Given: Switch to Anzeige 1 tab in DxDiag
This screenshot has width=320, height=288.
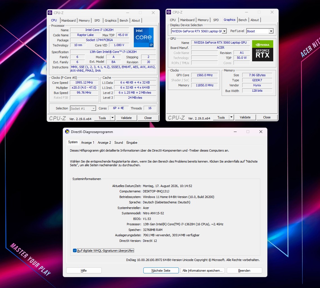Looking at the screenshot, I should (x=88, y=143).
